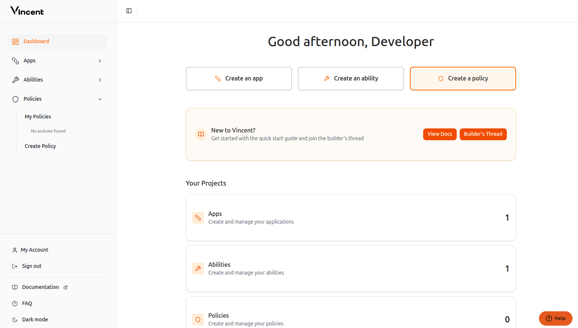Toggle Dark mode
The width and height of the screenshot is (578, 328).
point(35,320)
